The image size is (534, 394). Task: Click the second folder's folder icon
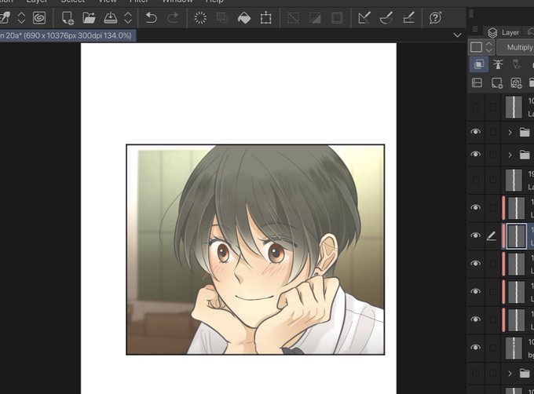525,155
